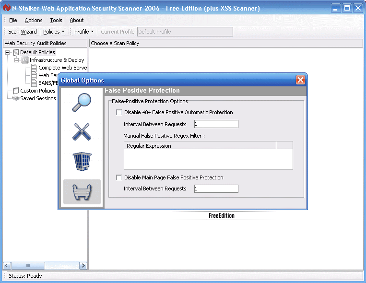Click the N-Stalker application logo icon

click(7, 8)
